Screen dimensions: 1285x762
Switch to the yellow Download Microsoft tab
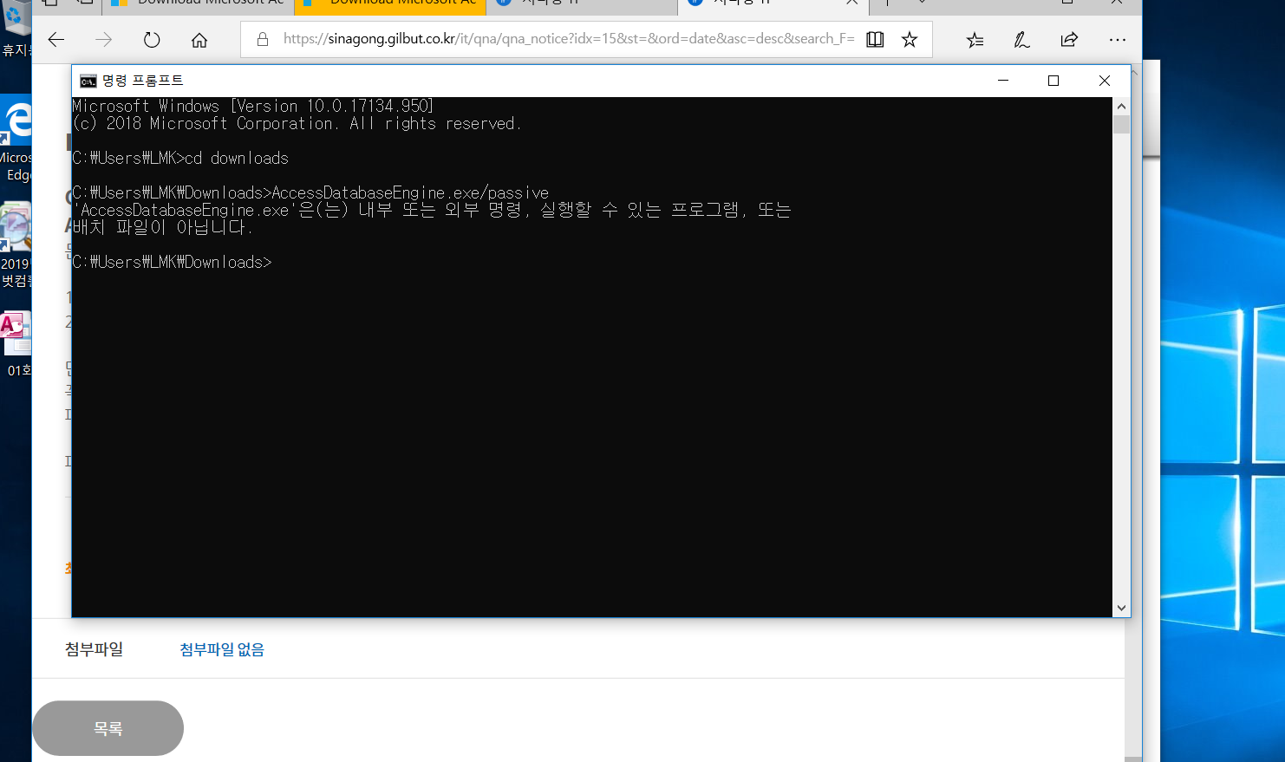pos(390,4)
